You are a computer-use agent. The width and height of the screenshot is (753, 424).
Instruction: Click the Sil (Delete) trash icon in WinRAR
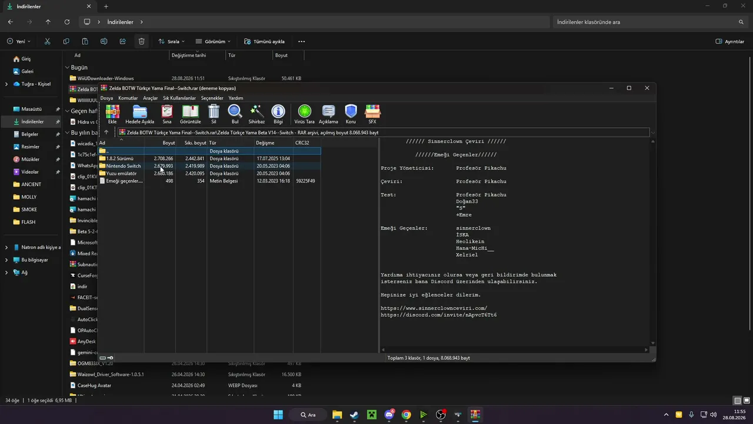pos(214,114)
